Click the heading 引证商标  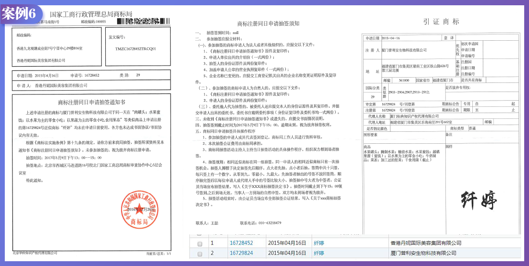pos(441,22)
